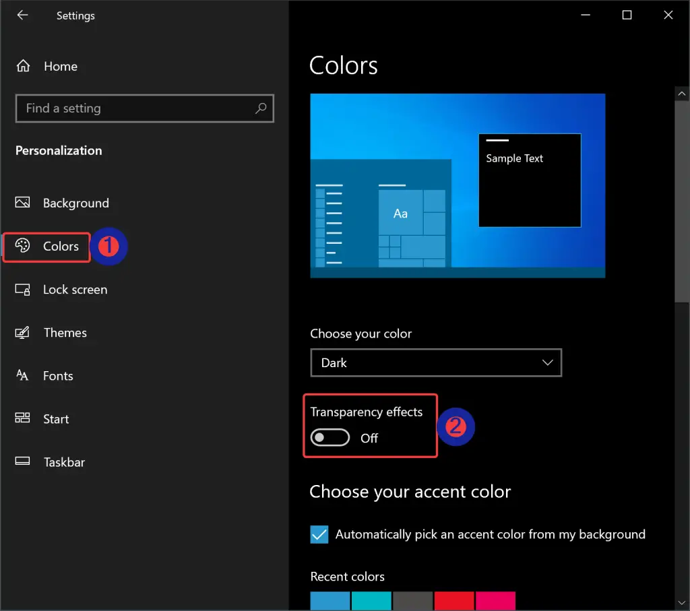The height and width of the screenshot is (611, 690).
Task: Click the scrollbar down arrow
Action: click(x=682, y=603)
